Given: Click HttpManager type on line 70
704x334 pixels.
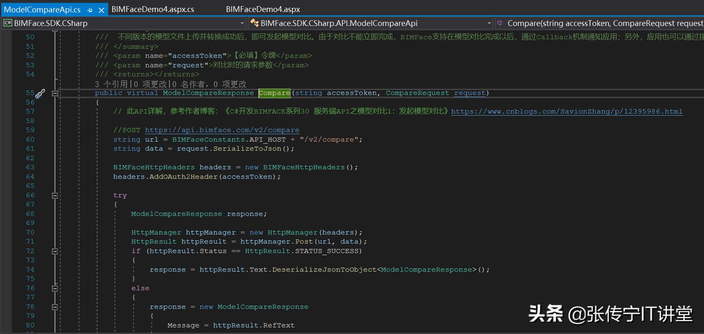Looking at the screenshot, I should click(156, 232).
